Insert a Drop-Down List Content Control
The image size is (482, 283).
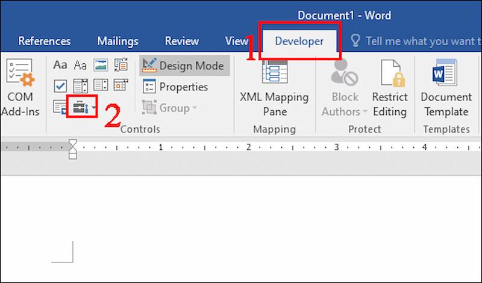(101, 86)
